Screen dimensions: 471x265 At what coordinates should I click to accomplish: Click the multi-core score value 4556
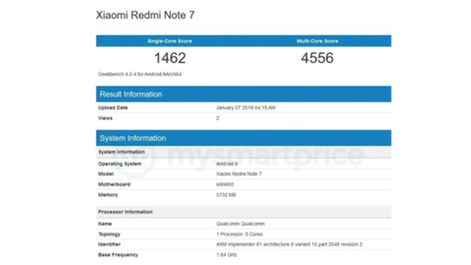pyautogui.click(x=317, y=58)
